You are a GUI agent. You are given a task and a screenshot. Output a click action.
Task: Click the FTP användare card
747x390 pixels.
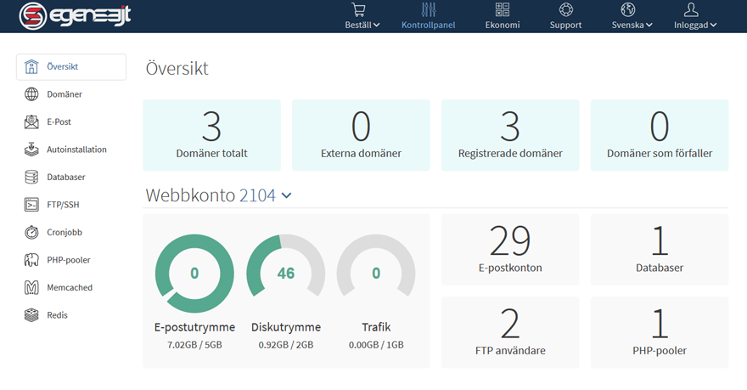[510, 332]
